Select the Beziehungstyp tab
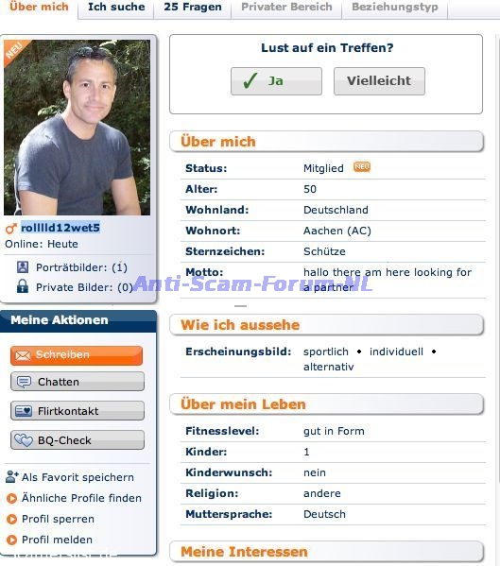 (x=395, y=8)
